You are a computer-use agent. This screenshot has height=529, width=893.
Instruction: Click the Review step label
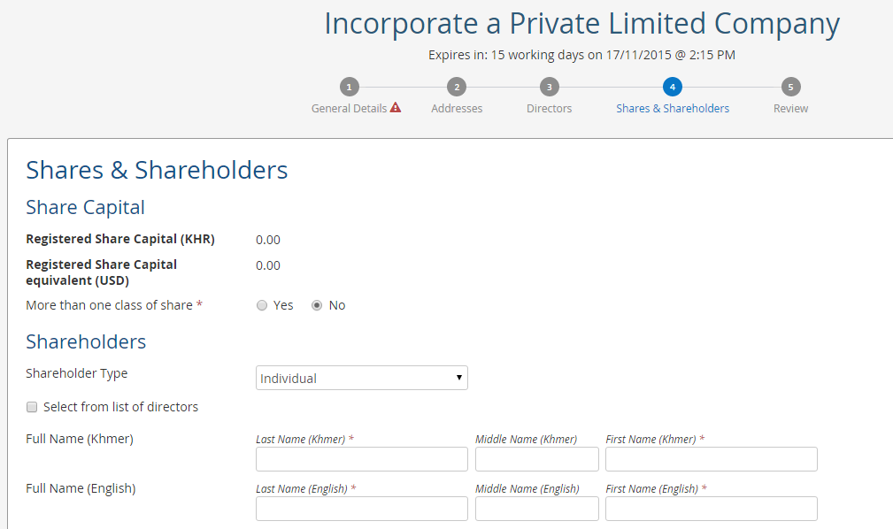[x=790, y=108]
